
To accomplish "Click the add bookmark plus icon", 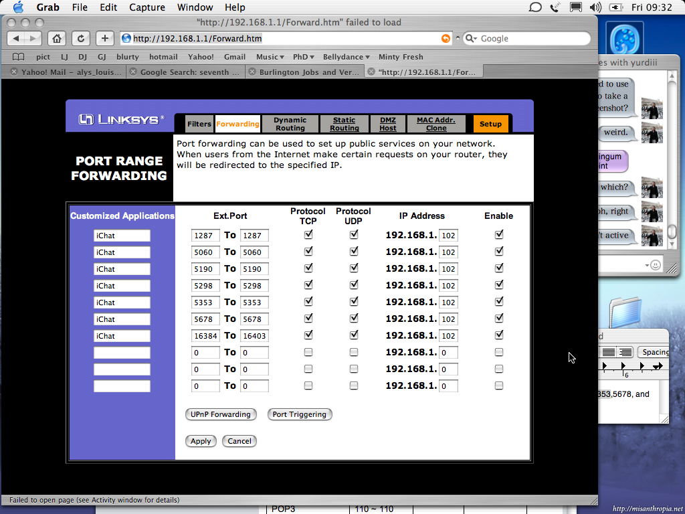I will [x=104, y=38].
